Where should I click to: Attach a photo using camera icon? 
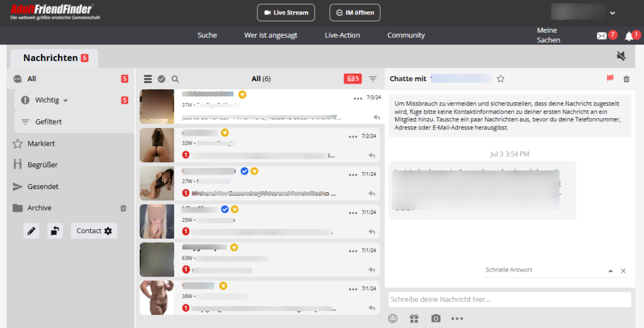(436, 319)
